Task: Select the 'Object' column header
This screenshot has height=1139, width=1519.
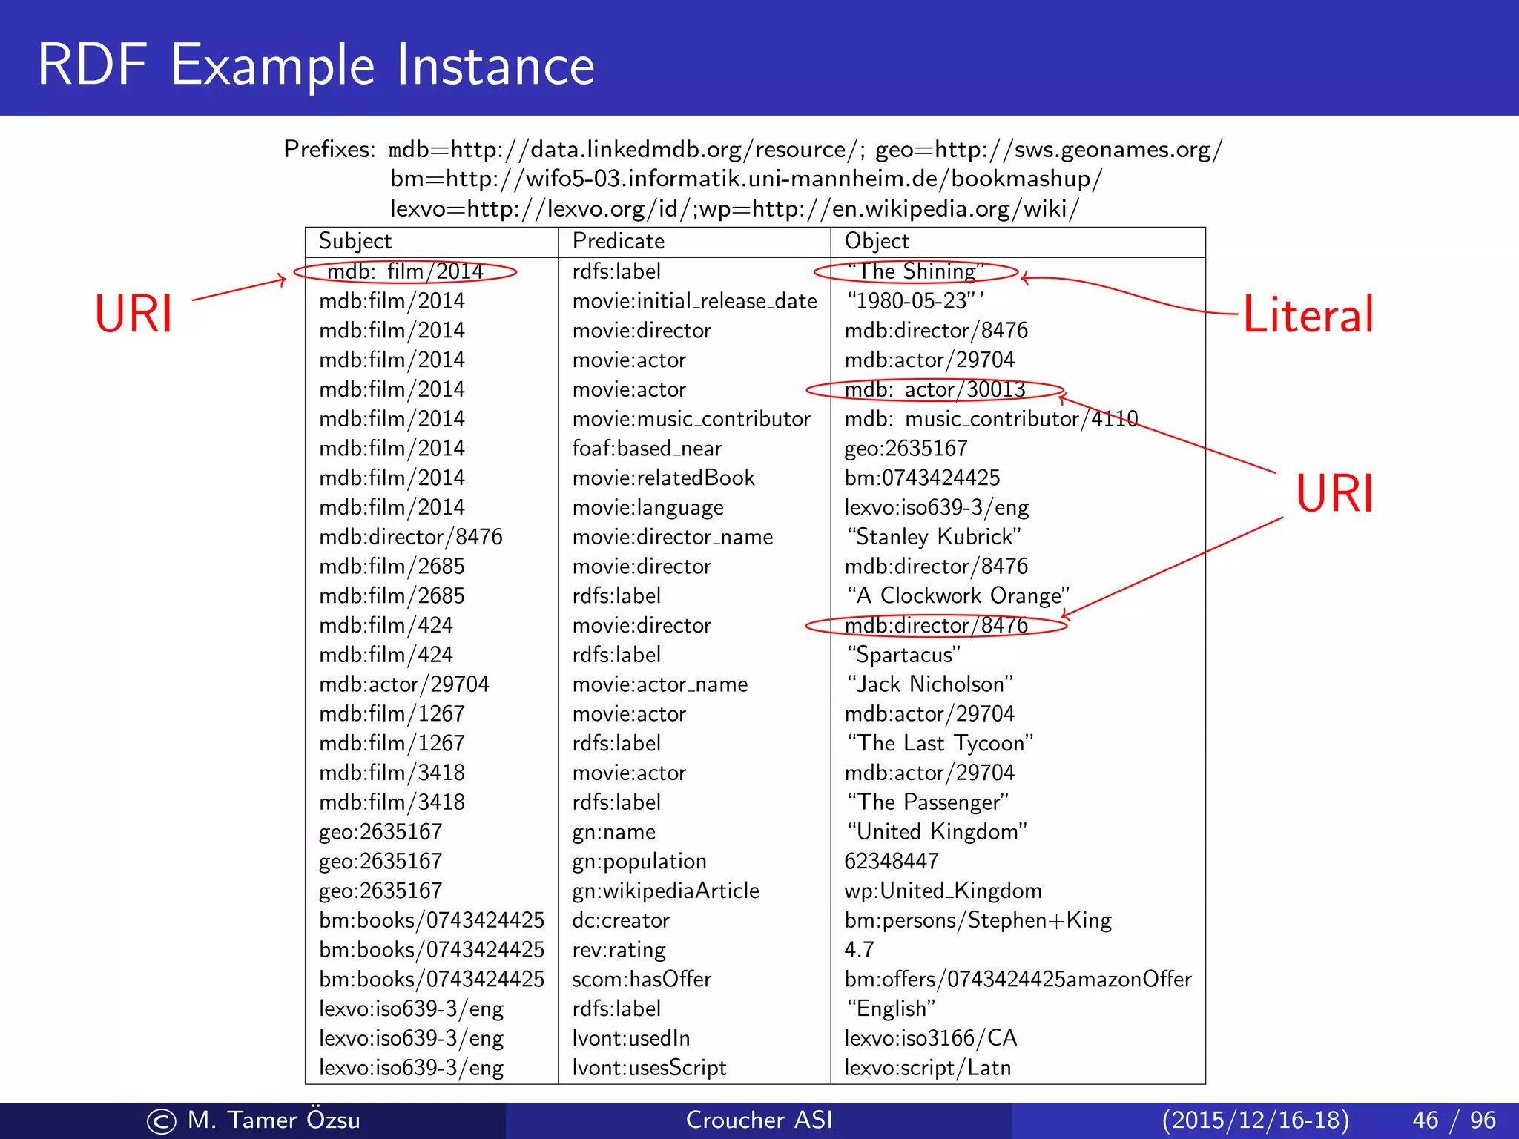Action: click(876, 241)
